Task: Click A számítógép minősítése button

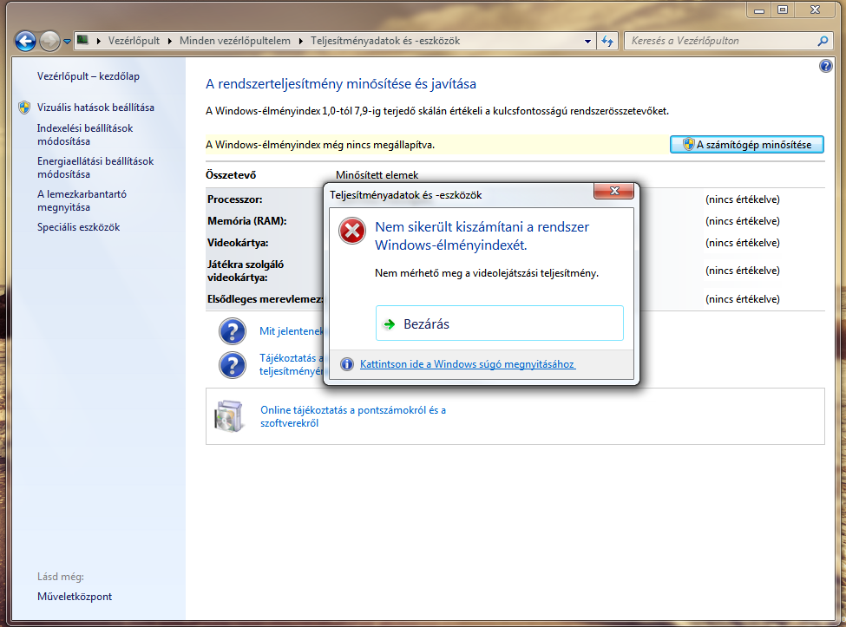Action: [x=747, y=145]
